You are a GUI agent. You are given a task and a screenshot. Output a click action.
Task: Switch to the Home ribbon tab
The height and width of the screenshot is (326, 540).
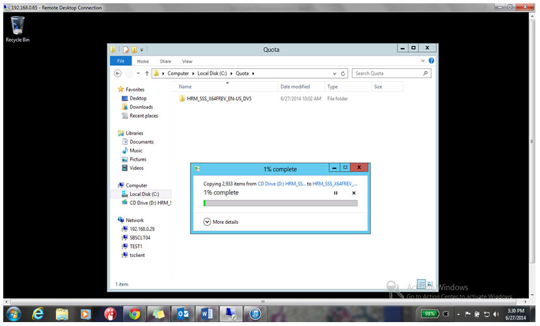(143, 61)
